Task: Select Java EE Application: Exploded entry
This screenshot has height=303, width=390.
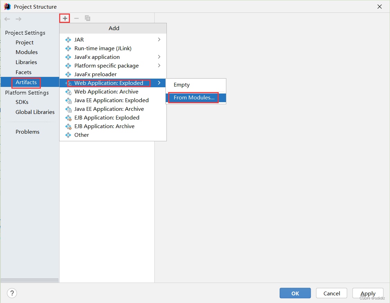Action: [x=113, y=100]
